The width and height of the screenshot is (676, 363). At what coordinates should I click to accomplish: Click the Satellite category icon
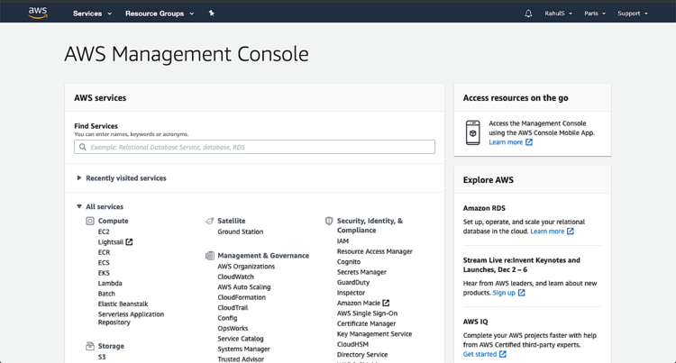tap(209, 221)
